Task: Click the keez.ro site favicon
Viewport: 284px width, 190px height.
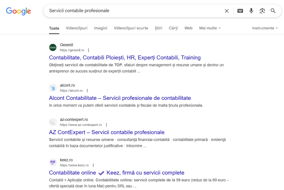Action: coord(53,162)
